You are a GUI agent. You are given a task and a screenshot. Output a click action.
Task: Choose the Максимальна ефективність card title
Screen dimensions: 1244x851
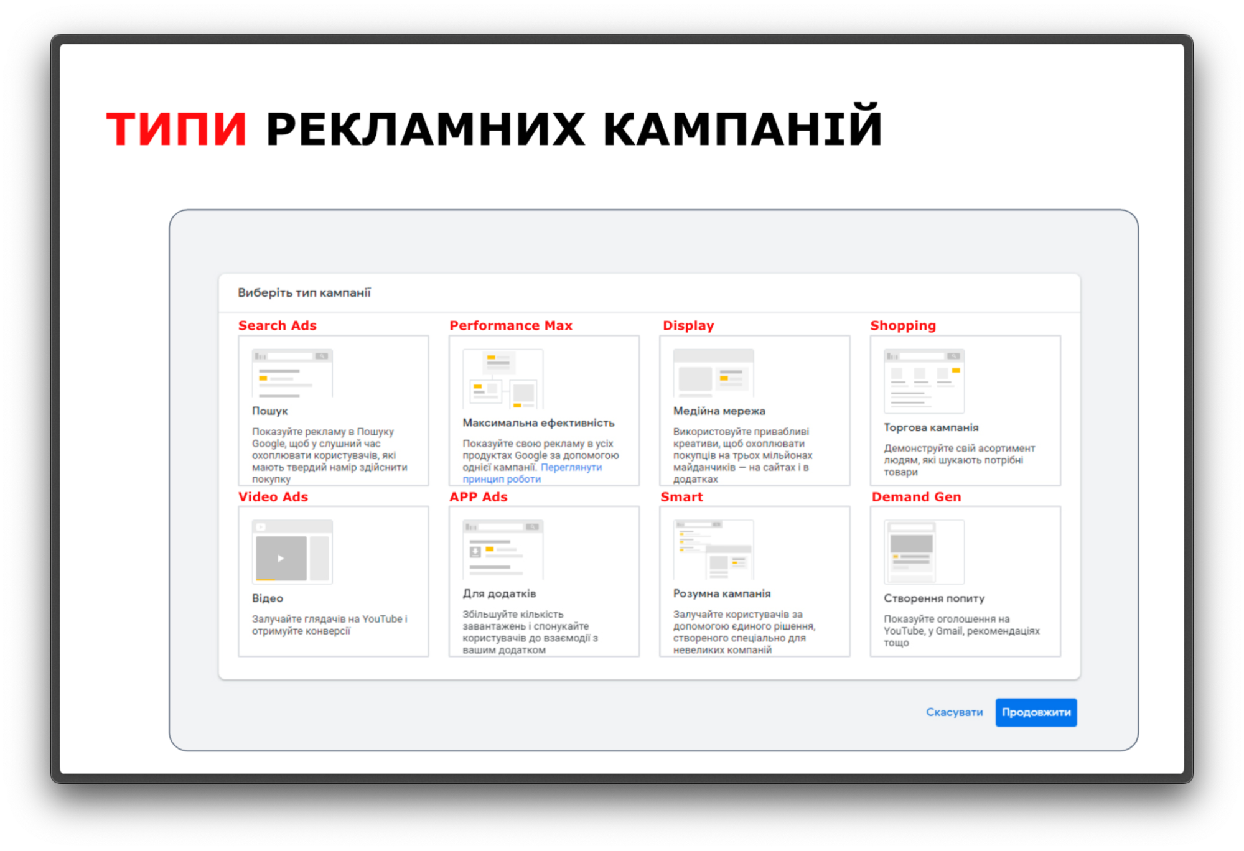tap(538, 423)
